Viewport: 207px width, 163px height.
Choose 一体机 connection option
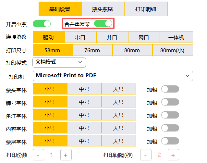coord(176,37)
